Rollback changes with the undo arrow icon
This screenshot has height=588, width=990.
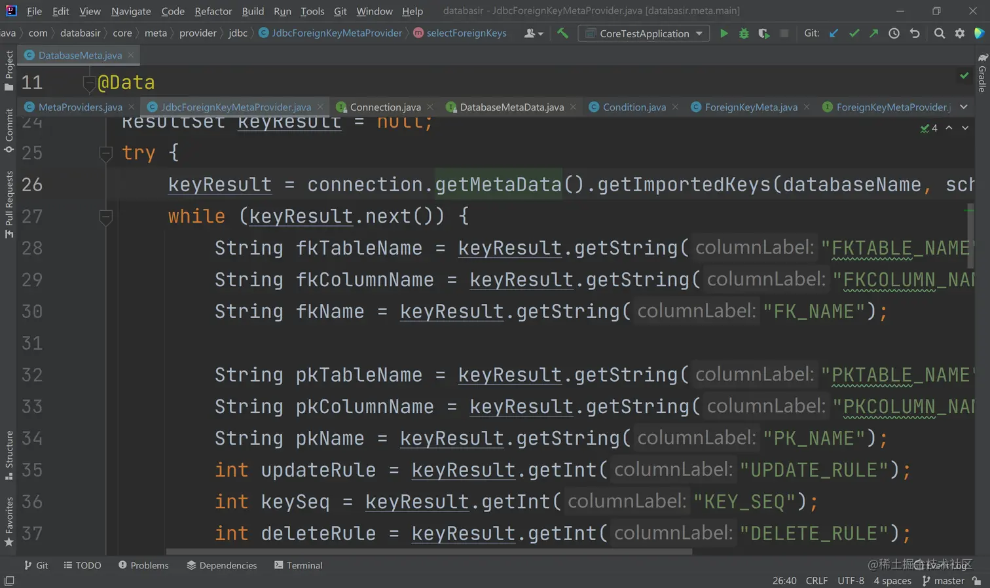click(915, 33)
